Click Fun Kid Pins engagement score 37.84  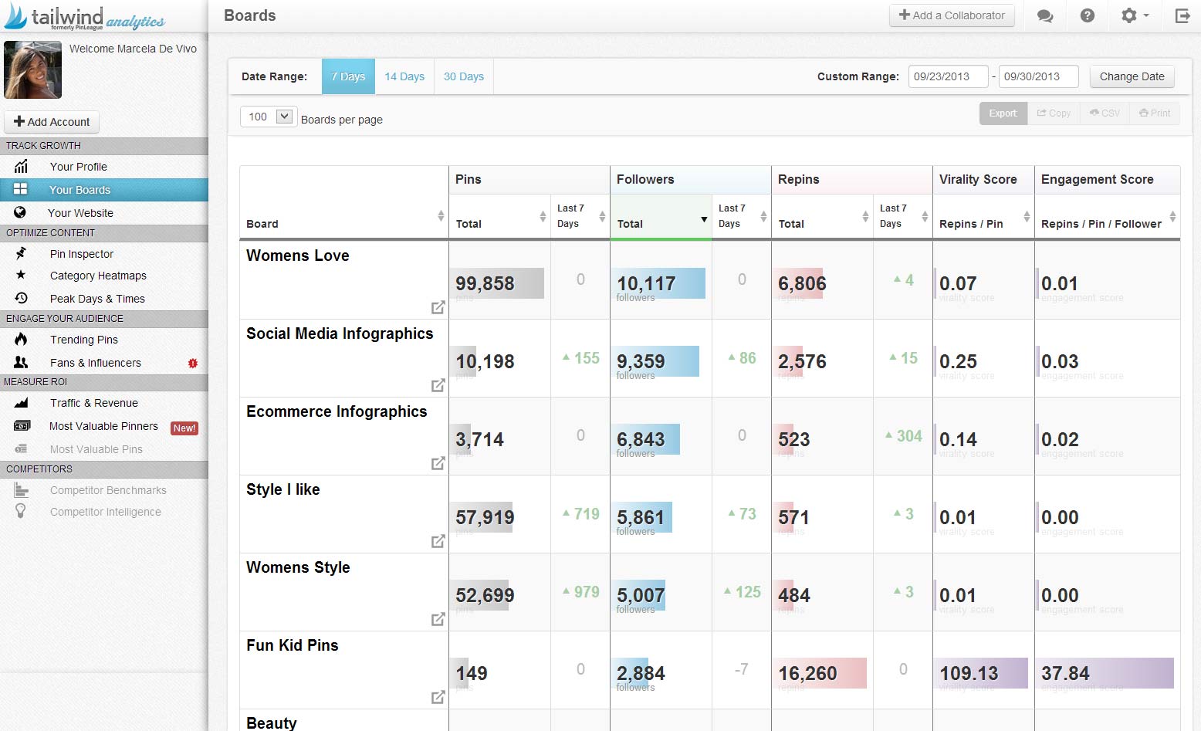tap(1065, 673)
